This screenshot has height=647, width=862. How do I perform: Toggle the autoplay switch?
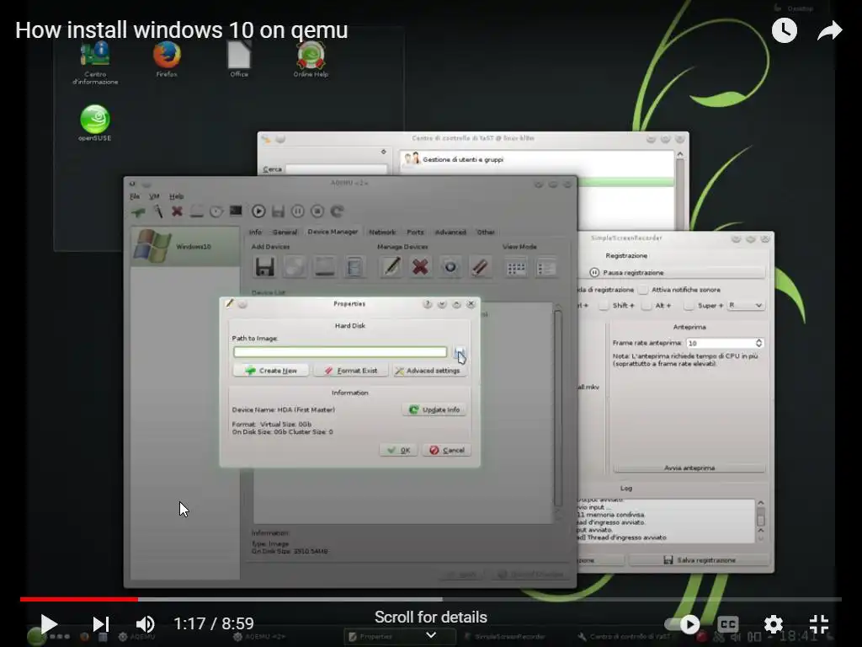(682, 624)
